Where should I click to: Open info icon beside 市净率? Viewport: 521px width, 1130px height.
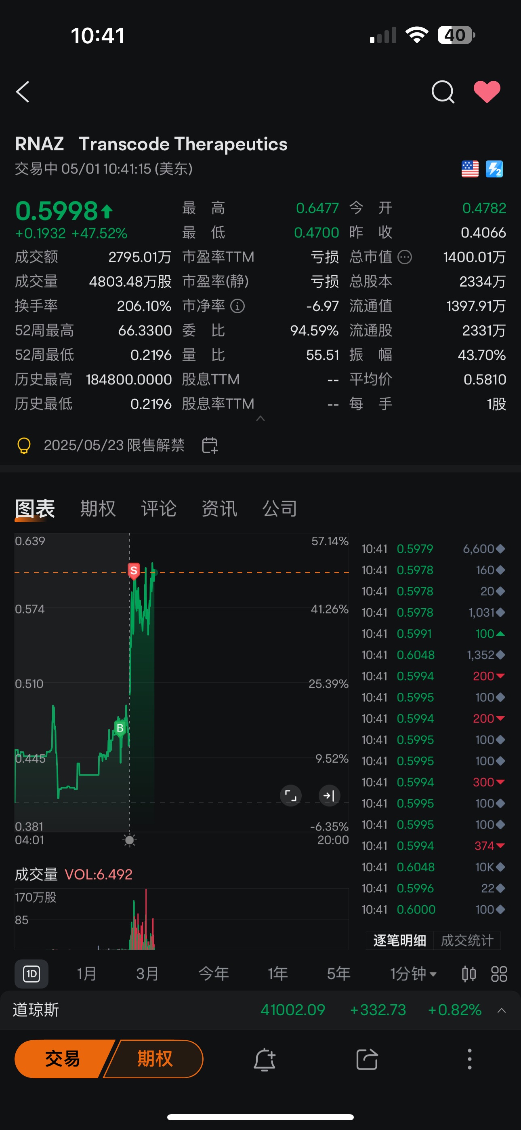click(x=237, y=306)
